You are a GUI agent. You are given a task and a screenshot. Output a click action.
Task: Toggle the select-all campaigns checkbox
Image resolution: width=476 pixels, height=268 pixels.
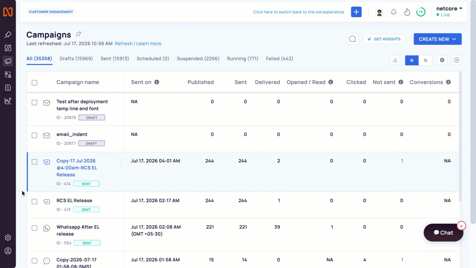(34, 83)
